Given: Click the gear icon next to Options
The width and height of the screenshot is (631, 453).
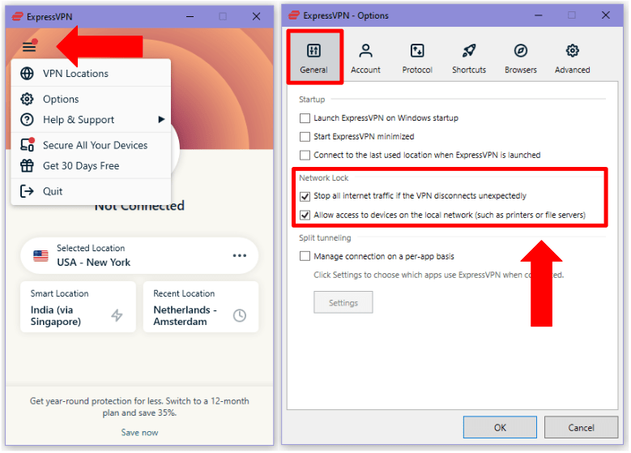Looking at the screenshot, I should 27,99.
